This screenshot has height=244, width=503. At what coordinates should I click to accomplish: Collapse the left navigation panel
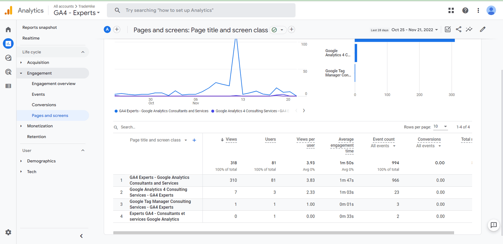(81, 236)
